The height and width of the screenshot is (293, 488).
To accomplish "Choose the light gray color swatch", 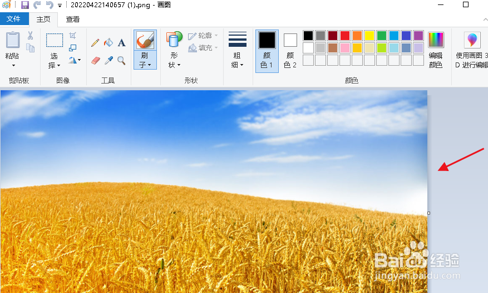I will tap(321, 48).
